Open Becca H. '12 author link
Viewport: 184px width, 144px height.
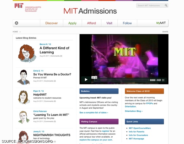click(x=45, y=44)
